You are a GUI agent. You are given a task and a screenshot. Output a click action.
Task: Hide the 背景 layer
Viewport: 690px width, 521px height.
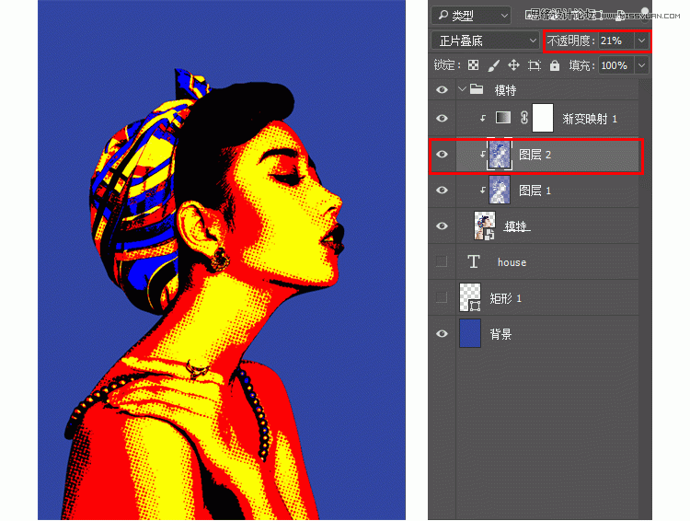pyautogui.click(x=442, y=333)
